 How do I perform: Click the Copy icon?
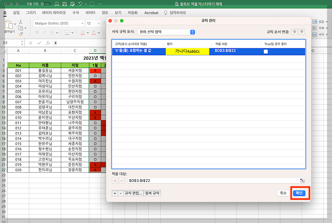[21, 28]
